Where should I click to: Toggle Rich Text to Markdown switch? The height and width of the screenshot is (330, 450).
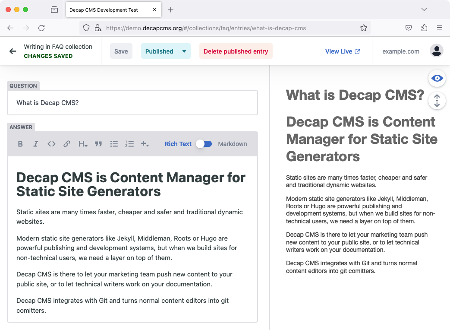[x=204, y=144]
